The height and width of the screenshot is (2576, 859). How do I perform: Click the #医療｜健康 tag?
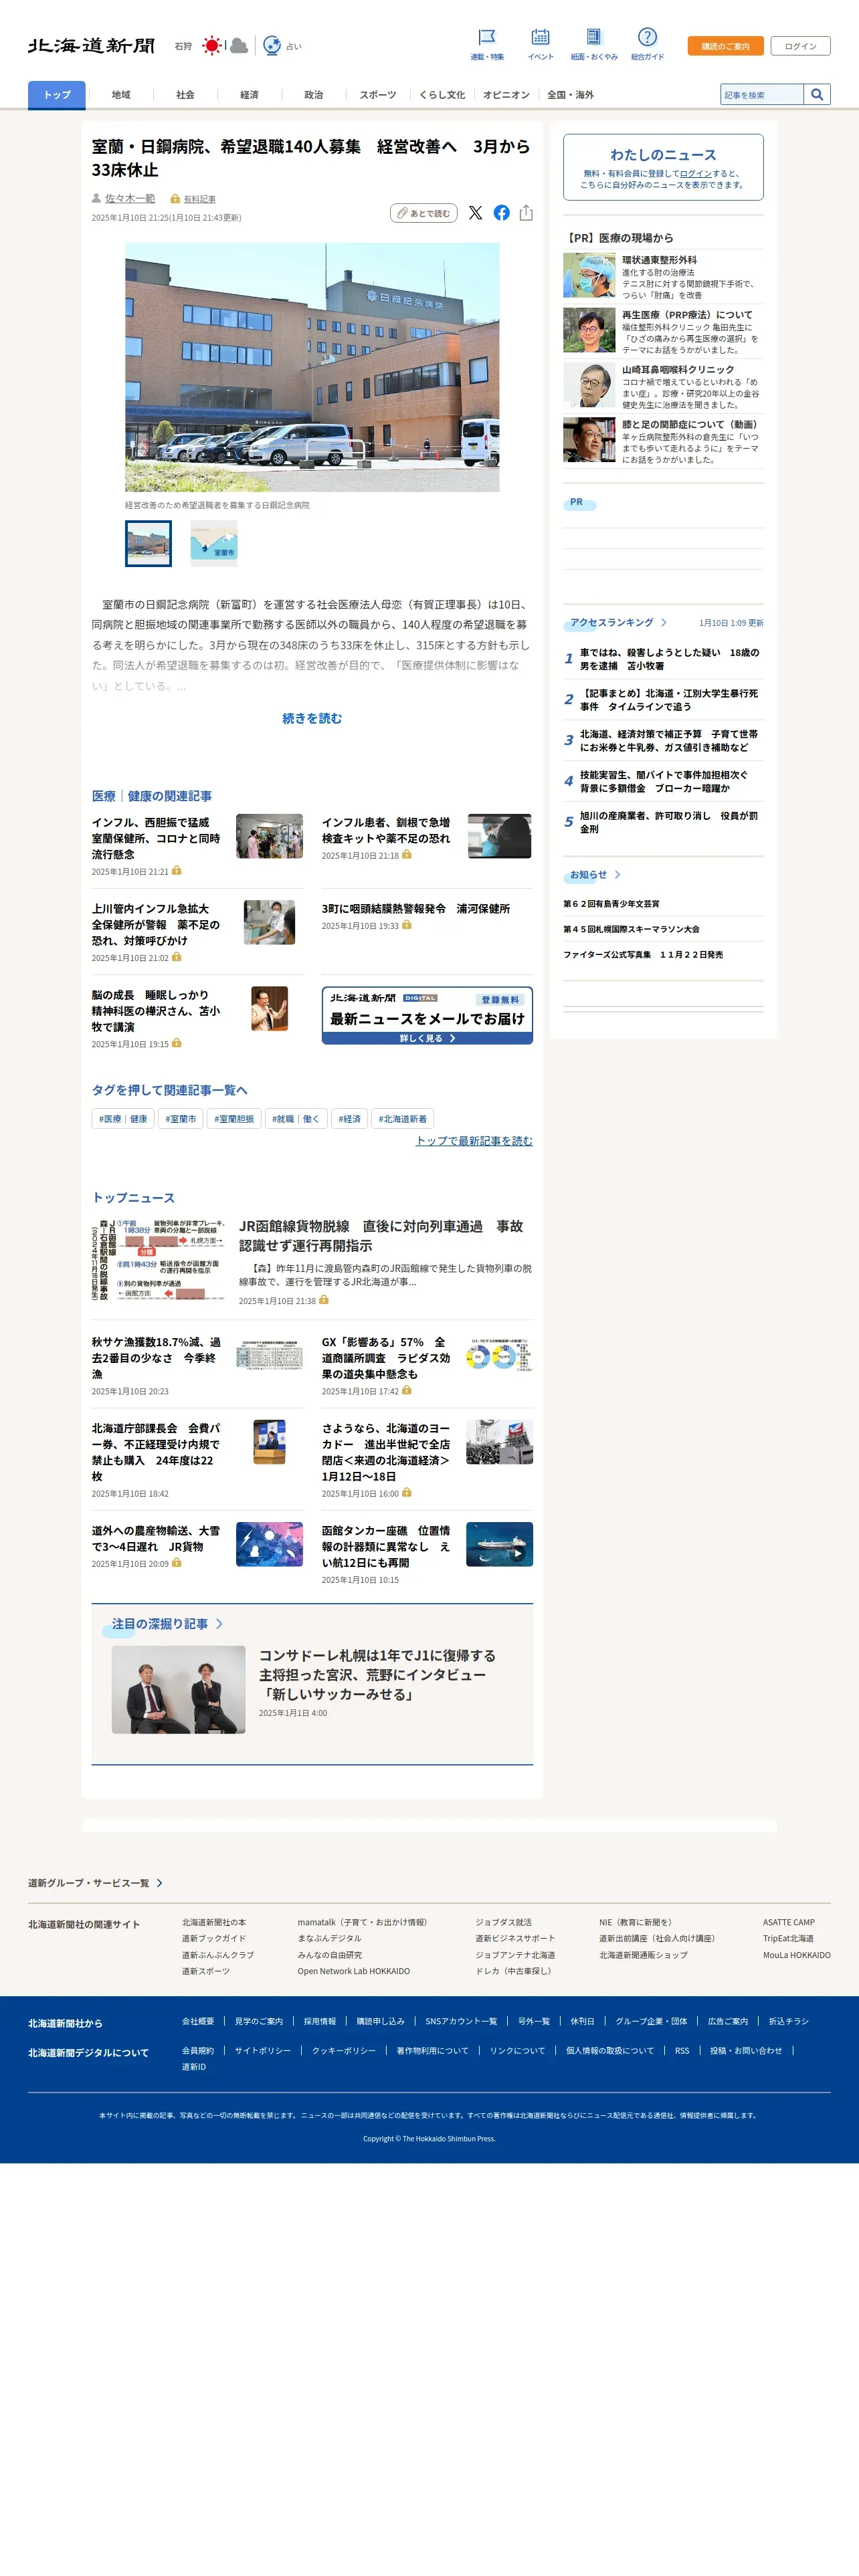point(123,1119)
